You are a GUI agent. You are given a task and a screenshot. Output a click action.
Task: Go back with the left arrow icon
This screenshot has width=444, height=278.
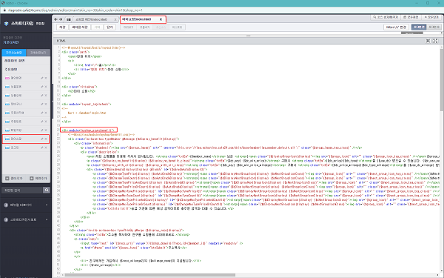pos(55,19)
